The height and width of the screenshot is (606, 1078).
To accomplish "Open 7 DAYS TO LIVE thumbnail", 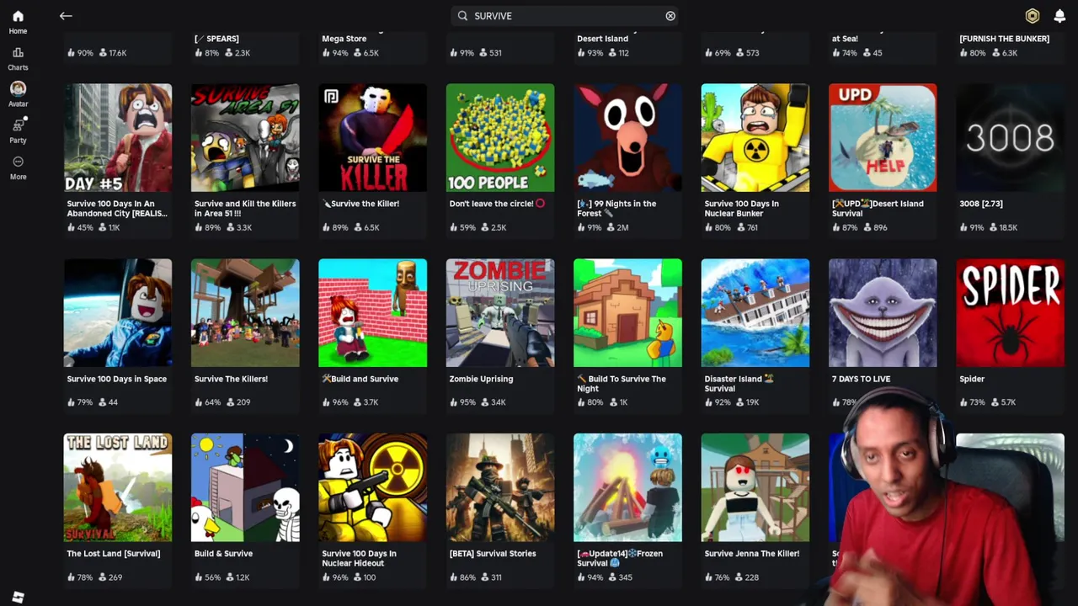I will click(x=883, y=312).
